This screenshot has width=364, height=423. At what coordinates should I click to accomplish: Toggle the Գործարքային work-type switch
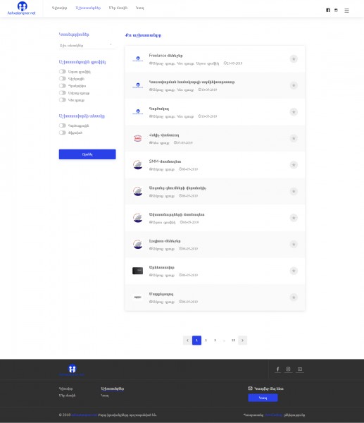(63, 125)
